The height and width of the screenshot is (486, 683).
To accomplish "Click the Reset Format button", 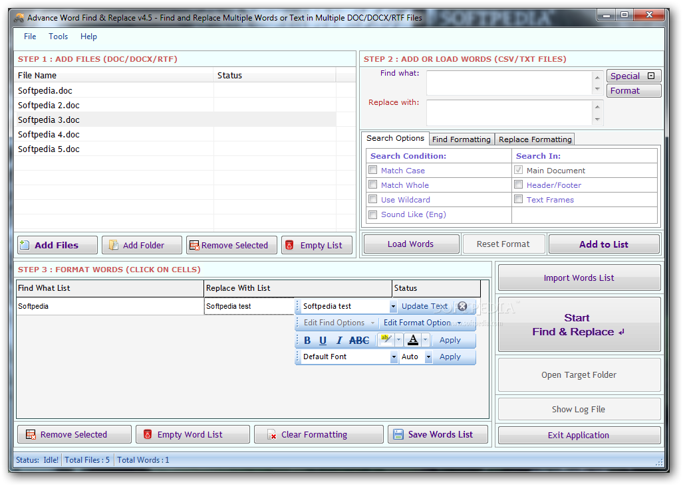I will click(503, 244).
